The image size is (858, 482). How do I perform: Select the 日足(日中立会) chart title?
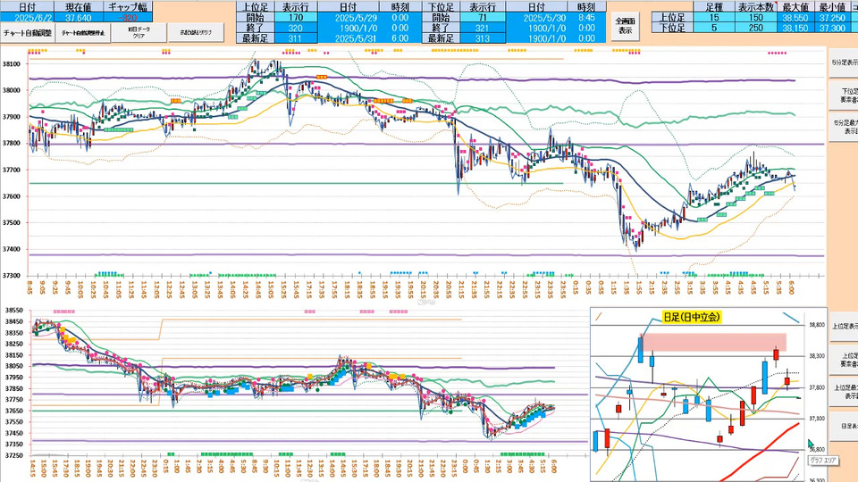click(692, 317)
